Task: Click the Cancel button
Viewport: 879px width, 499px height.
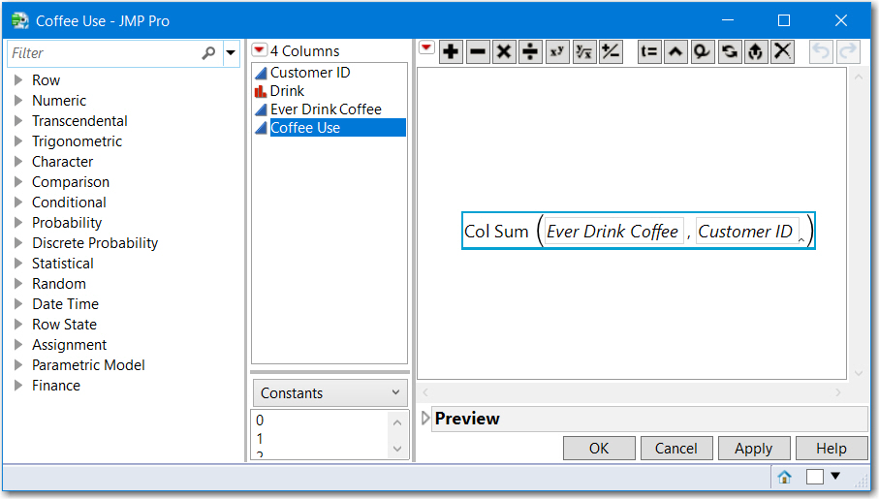Action: coord(676,449)
